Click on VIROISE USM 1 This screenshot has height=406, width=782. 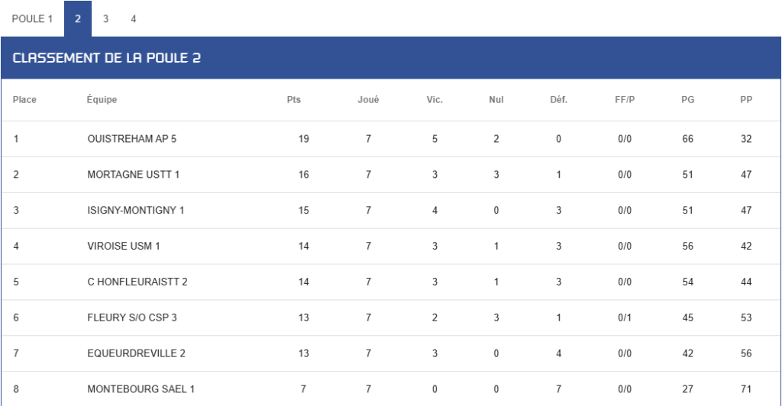point(124,246)
